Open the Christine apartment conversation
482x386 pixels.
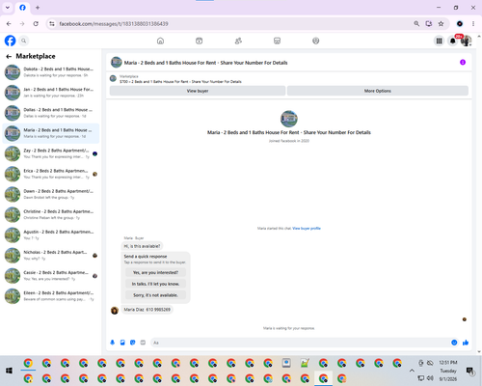point(51,214)
